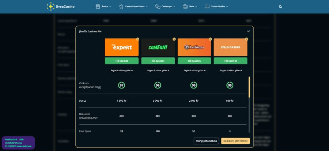This screenshot has height=151, width=329.
Task: Open Dashboard link in admin box
Action: pyautogui.click(x=11, y=139)
